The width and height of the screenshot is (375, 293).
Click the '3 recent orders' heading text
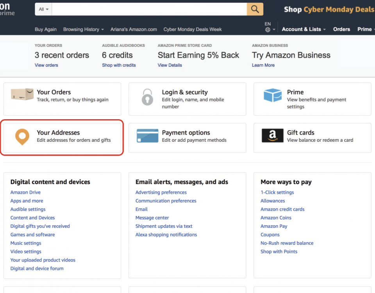[62, 55]
